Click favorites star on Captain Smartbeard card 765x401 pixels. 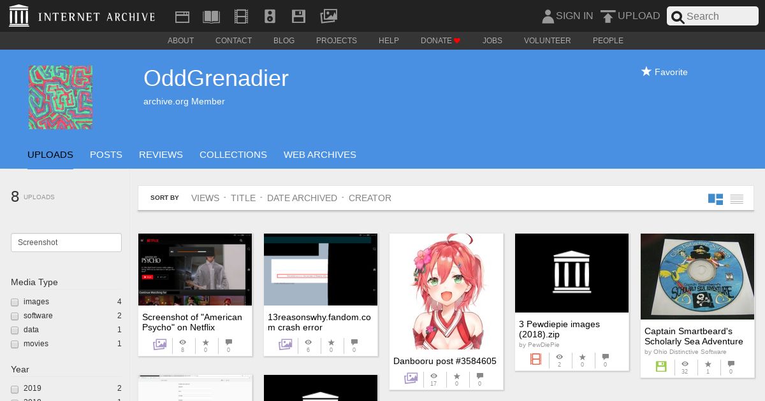click(x=708, y=363)
